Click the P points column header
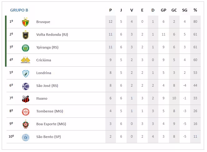 tap(110, 10)
